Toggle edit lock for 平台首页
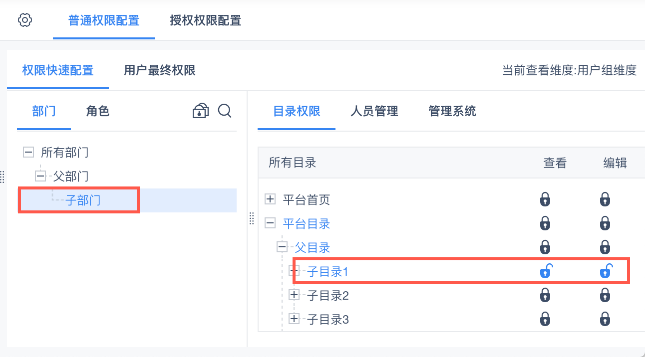Screen dimensions: 645x357 (x=605, y=199)
